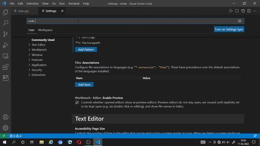Open the Search view in the activity bar
Image resolution: width=260 pixels, height=146 pixels.
click(5, 23)
